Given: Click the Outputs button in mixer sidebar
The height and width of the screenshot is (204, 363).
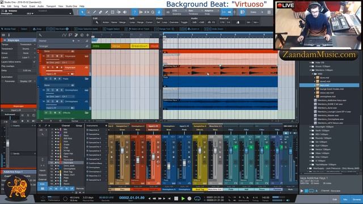Looking at the screenshot, I should [x=43, y=175].
